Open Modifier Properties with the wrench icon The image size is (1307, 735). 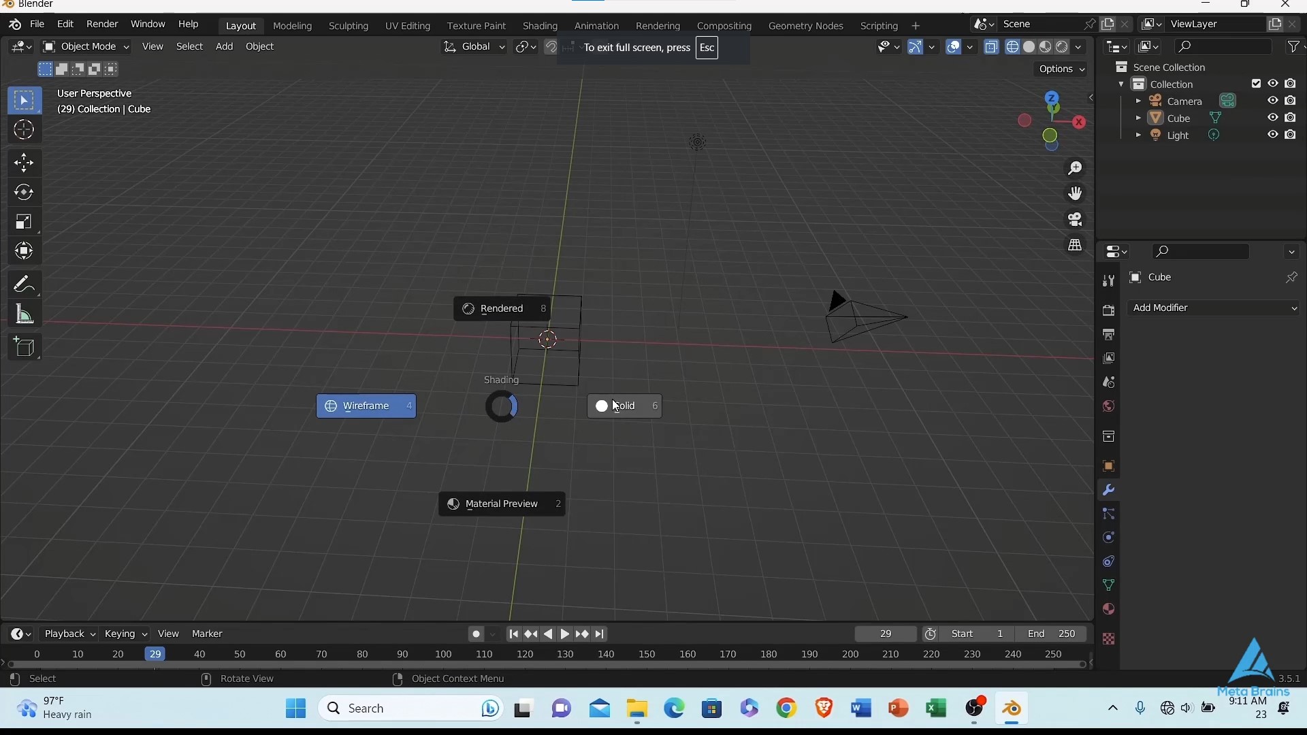coord(1108,489)
